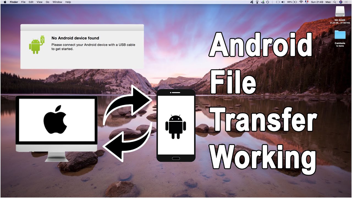Click the Android File Transfer window title bar
Screen dimensions: 352x198
[x=82, y=27]
